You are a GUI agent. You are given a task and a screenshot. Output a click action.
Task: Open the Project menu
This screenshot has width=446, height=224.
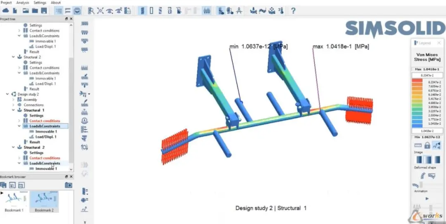[x=6, y=2]
